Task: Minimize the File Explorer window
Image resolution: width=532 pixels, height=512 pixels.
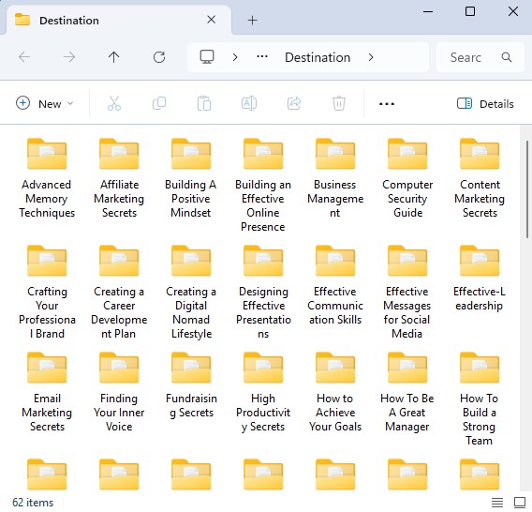Action: click(428, 11)
